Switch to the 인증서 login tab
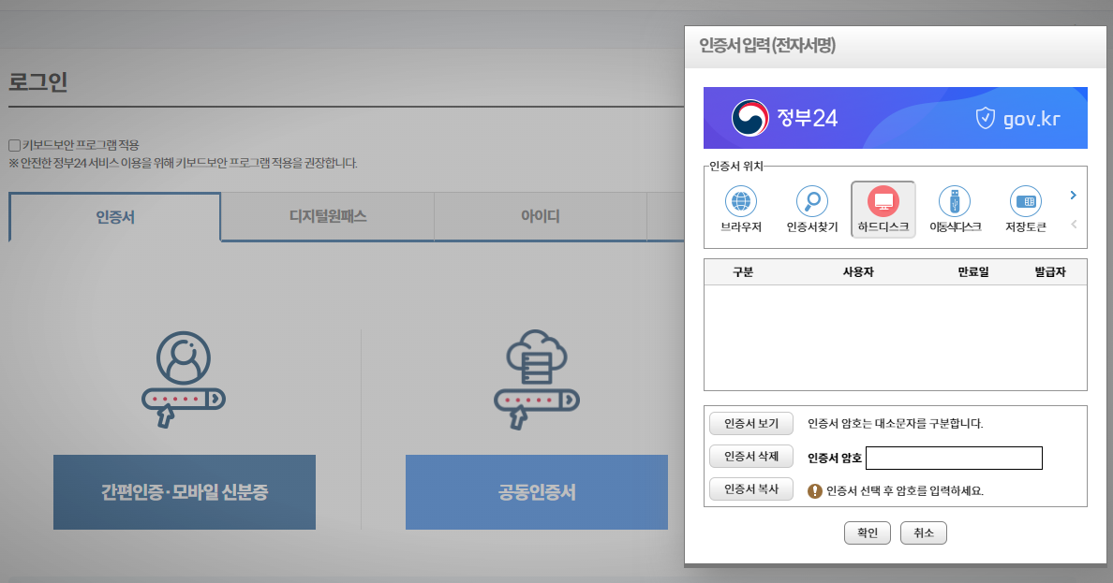1113x583 pixels. click(115, 217)
